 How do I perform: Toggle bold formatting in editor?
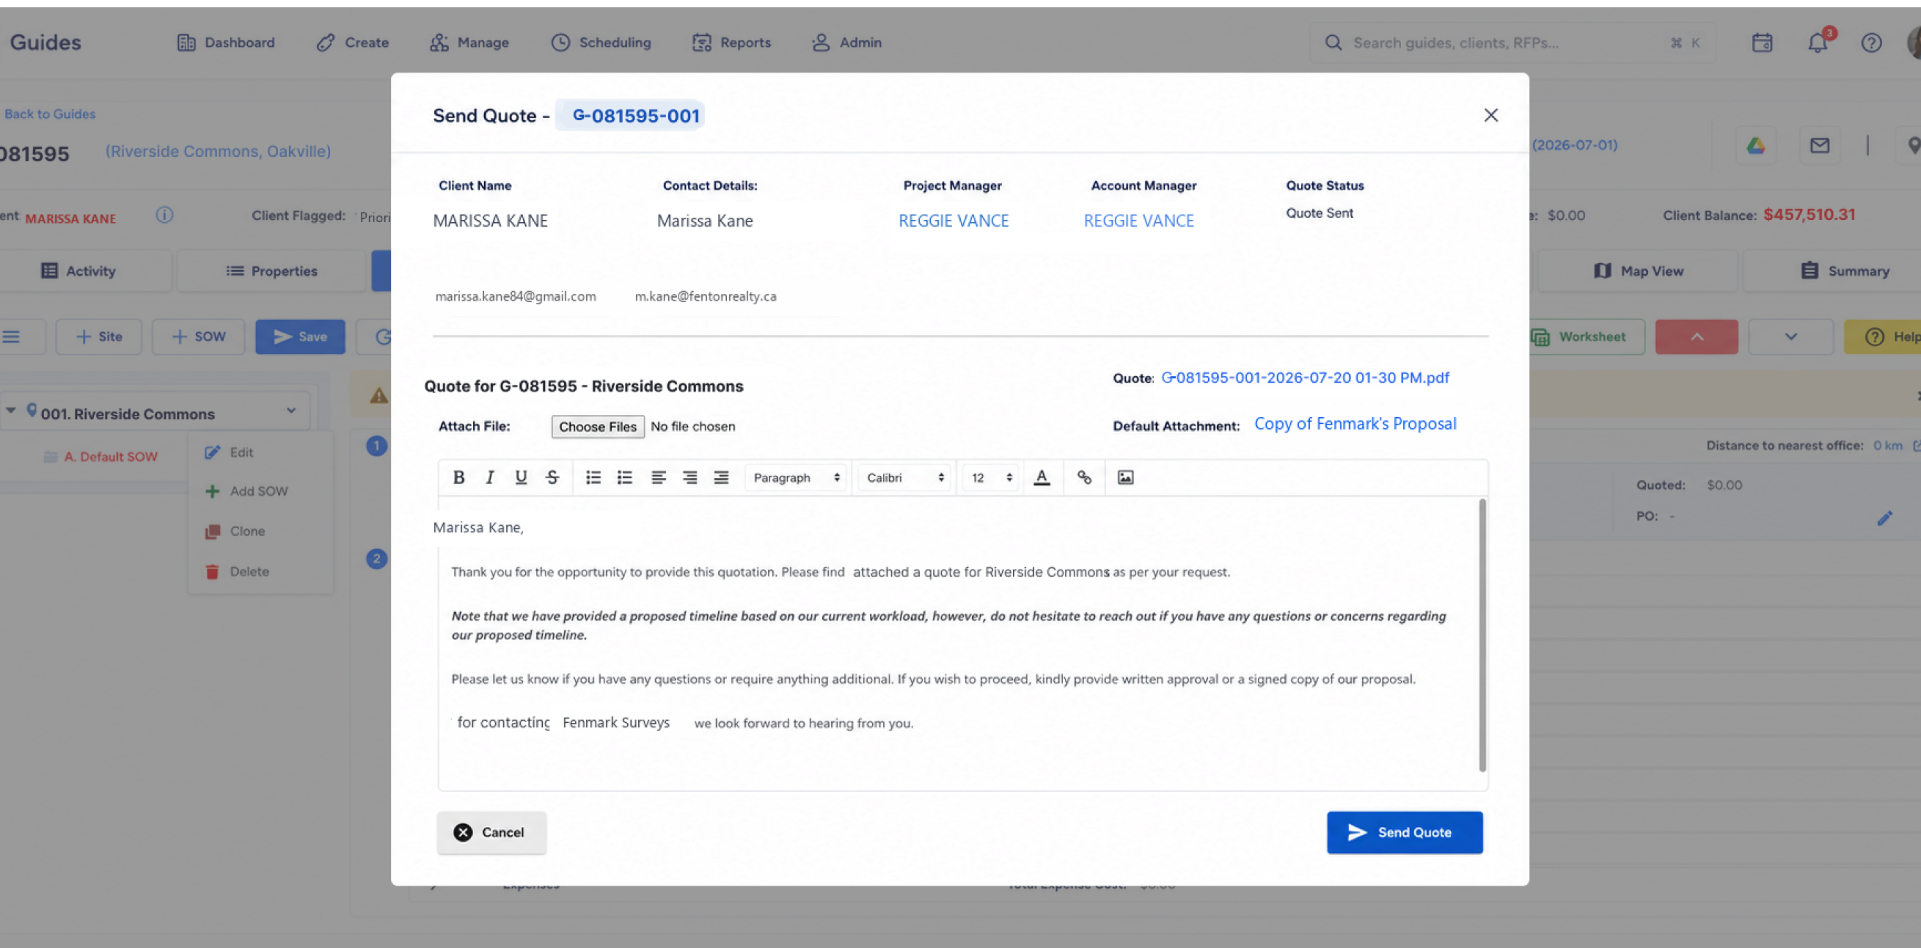click(x=458, y=477)
